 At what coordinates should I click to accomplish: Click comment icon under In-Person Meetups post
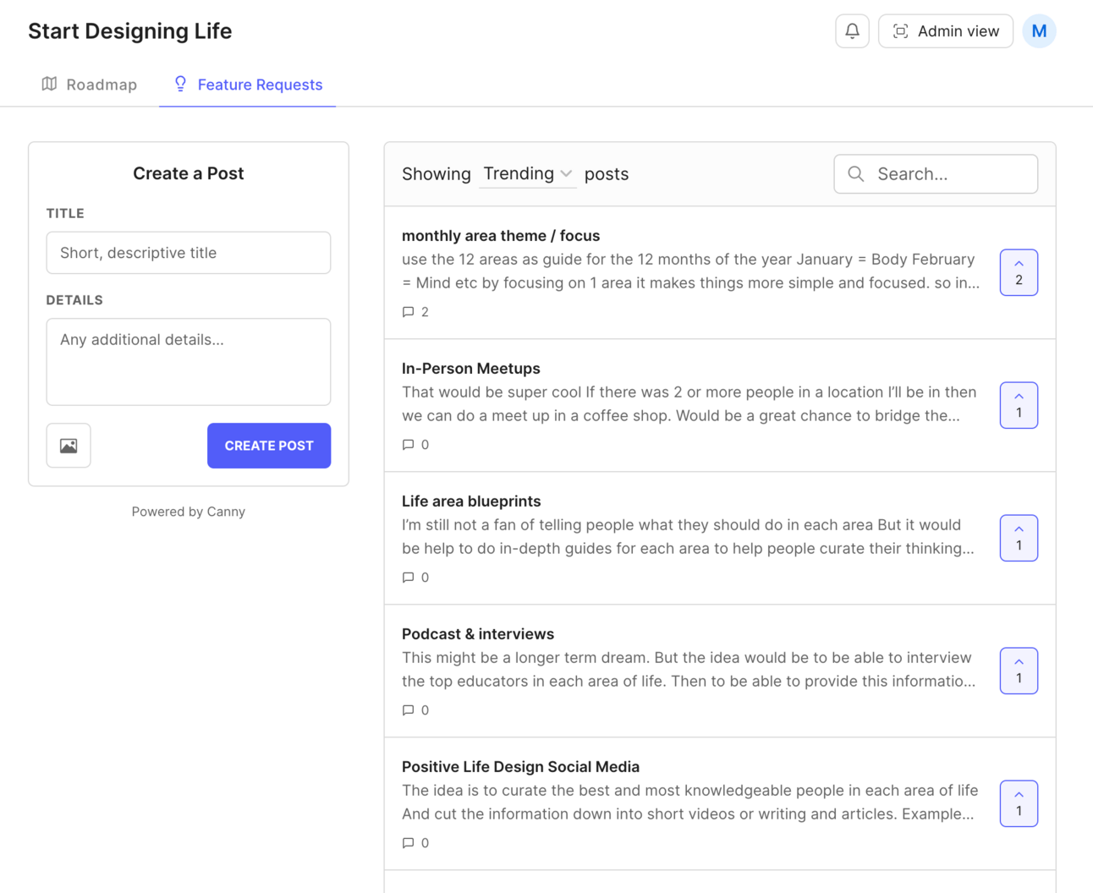[409, 445]
